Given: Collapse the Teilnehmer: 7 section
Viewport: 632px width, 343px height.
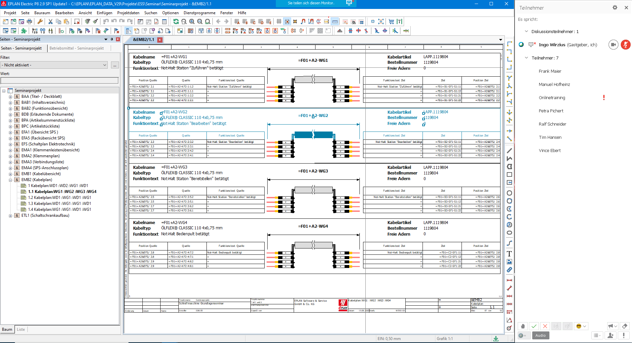Looking at the screenshot, I should (x=527, y=58).
